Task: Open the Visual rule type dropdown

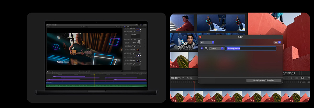Action: pyautogui.click(x=216, y=48)
